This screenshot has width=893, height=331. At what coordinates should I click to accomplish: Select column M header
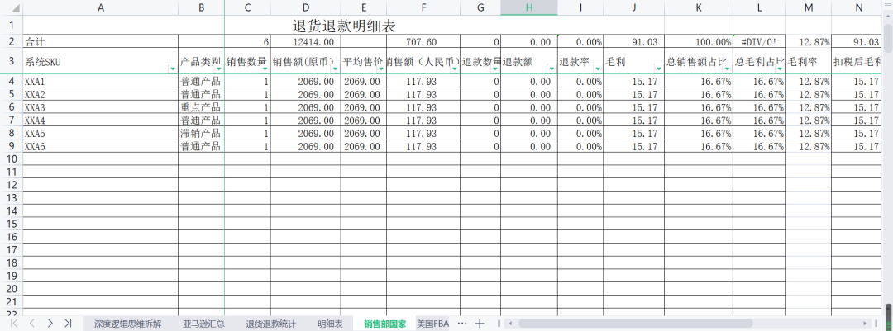[808, 7]
